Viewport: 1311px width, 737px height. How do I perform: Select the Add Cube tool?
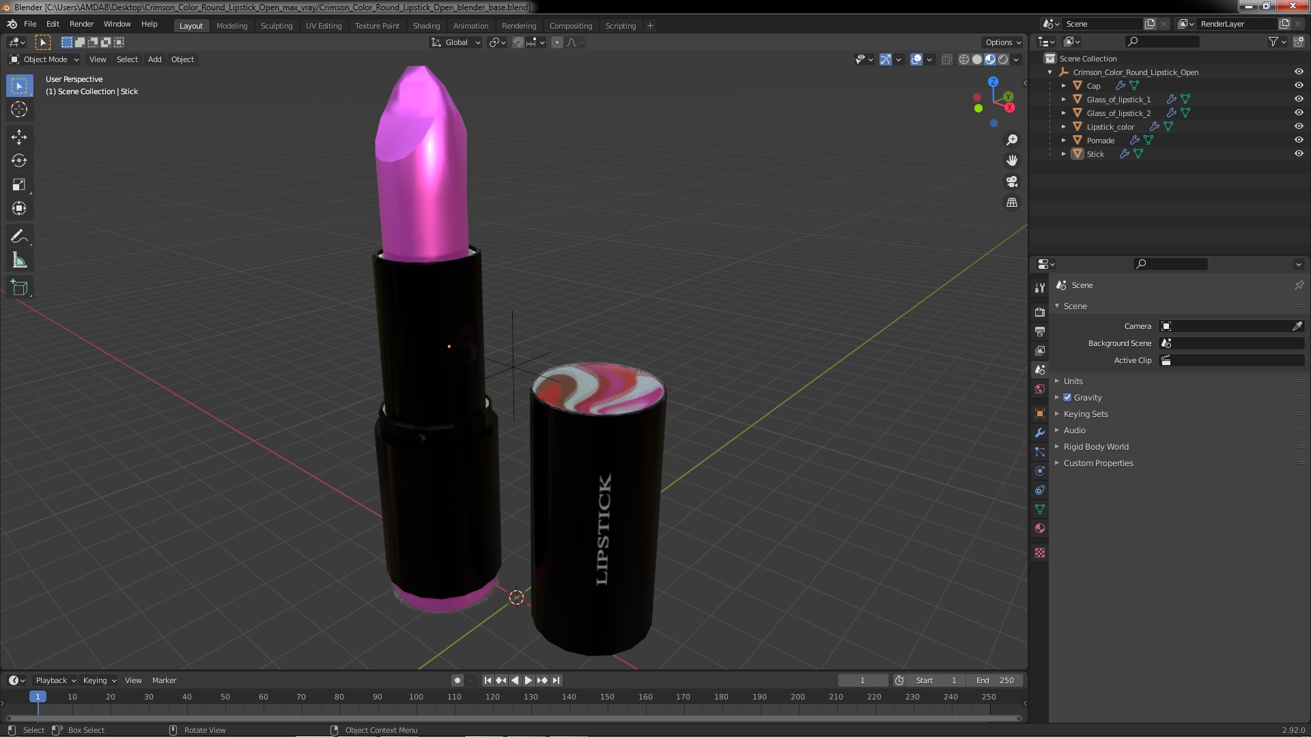point(19,288)
